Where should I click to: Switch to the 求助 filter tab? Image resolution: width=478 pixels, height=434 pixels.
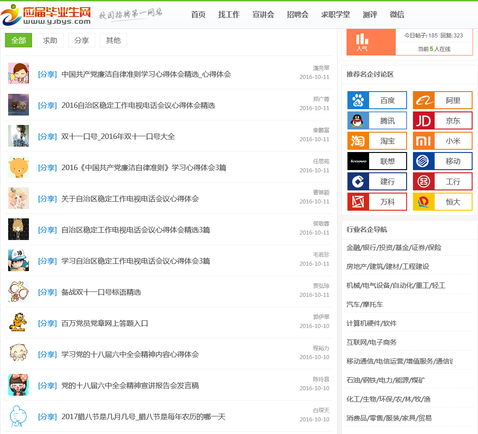click(x=50, y=40)
